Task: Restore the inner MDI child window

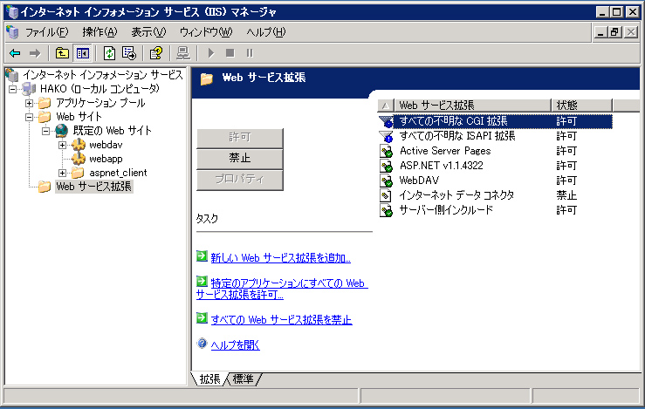Action: [615, 32]
